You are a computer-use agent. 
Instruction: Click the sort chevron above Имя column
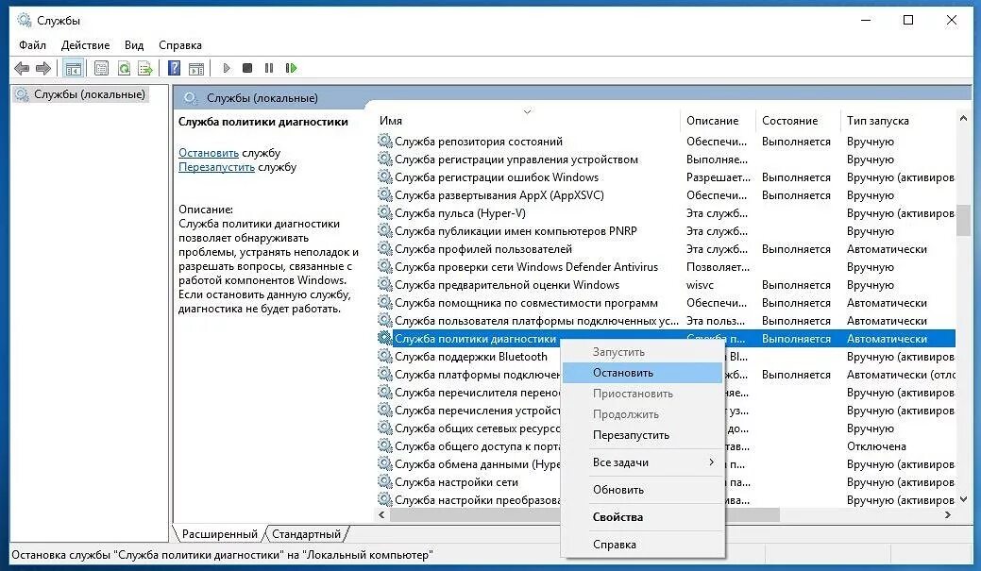[528, 112]
